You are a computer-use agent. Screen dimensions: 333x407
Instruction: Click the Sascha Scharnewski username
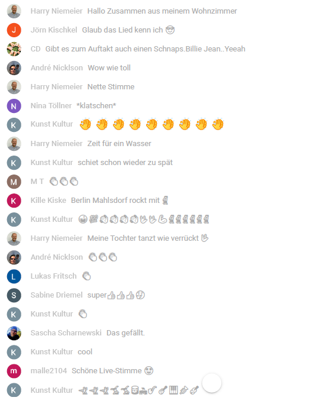click(x=66, y=333)
